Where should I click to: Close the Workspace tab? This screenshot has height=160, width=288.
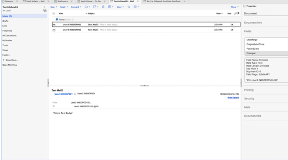click(x=72, y=1)
